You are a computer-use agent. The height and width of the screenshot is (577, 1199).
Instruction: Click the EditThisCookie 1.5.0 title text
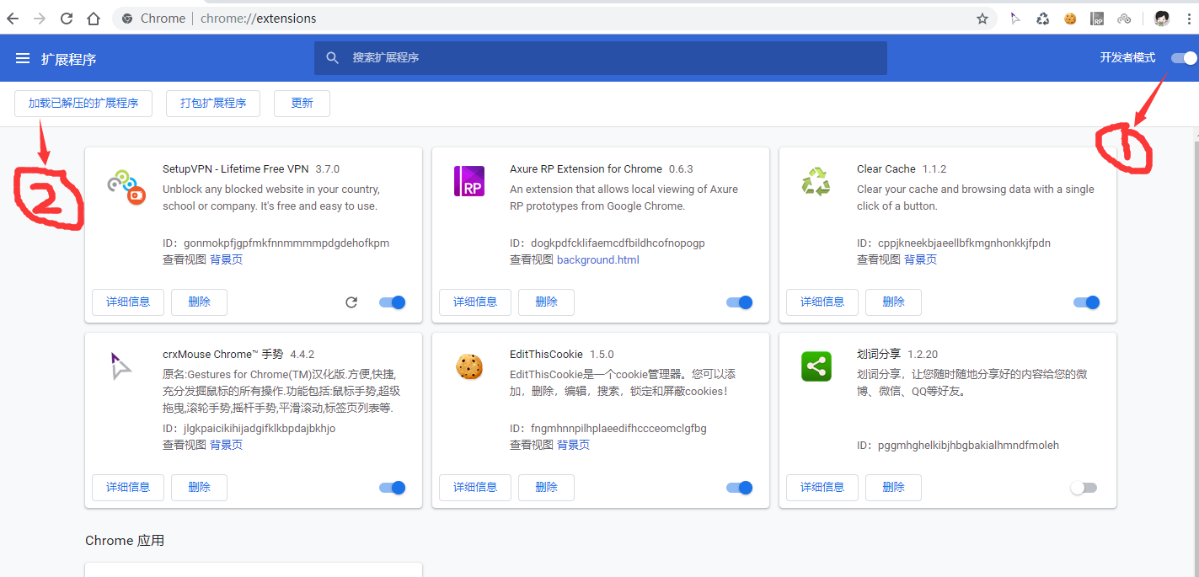[x=562, y=354]
